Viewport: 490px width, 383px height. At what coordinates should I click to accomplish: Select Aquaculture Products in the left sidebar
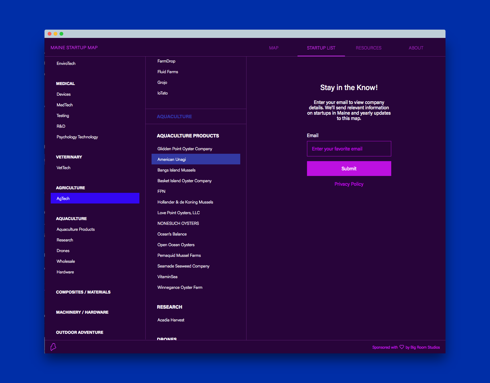76,229
